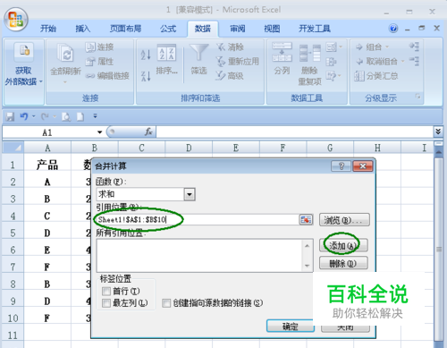Enable the Left column (最左列) checkbox
The height and width of the screenshot is (348, 447).
tap(106, 303)
